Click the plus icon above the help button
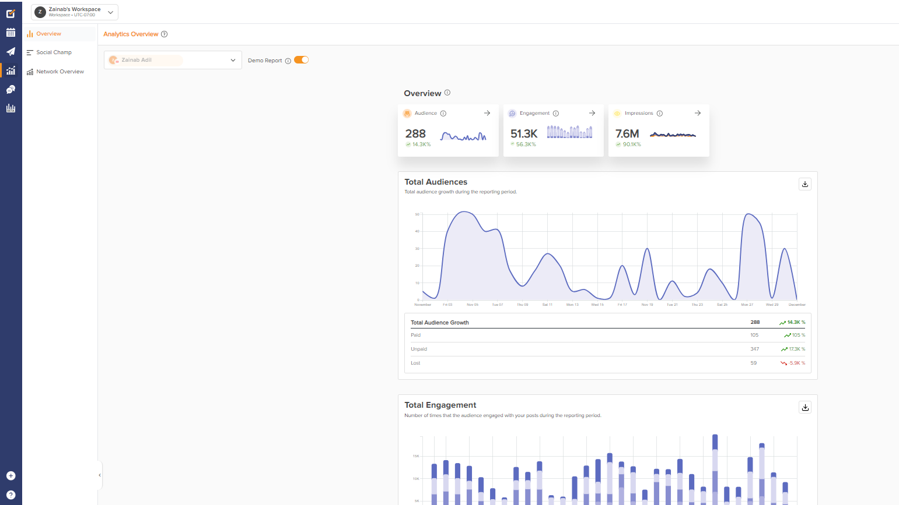 [11, 475]
